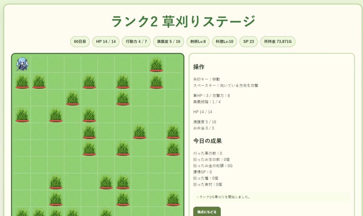Click the 矢印キー：移動 instruction line
Screen dimensions: 363x216
point(207,79)
